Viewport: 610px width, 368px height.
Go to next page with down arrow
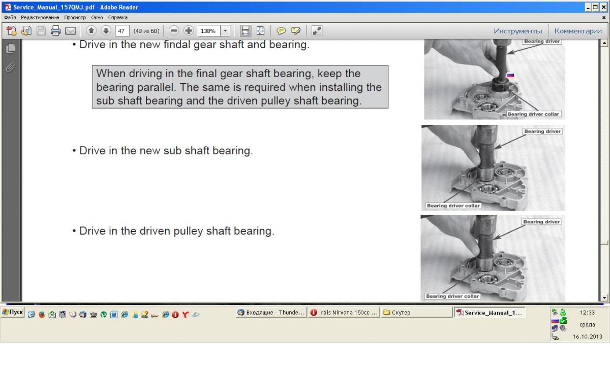pyautogui.click(x=106, y=30)
